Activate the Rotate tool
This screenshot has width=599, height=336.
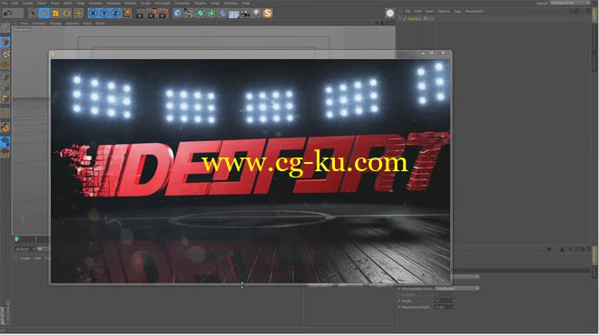[67, 14]
